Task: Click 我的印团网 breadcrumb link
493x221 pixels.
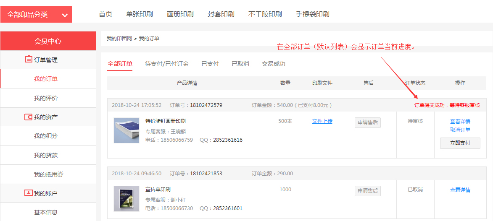Action: (119, 39)
